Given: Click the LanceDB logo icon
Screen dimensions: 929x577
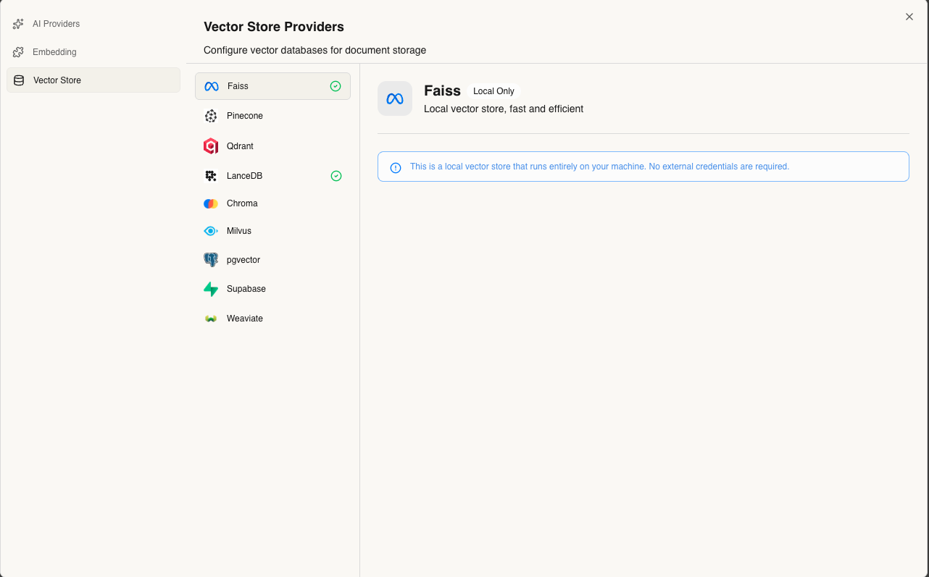Looking at the screenshot, I should pos(211,176).
